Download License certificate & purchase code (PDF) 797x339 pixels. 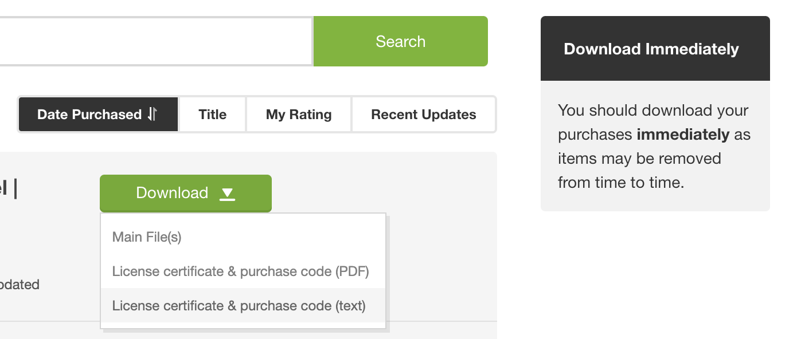pos(240,271)
